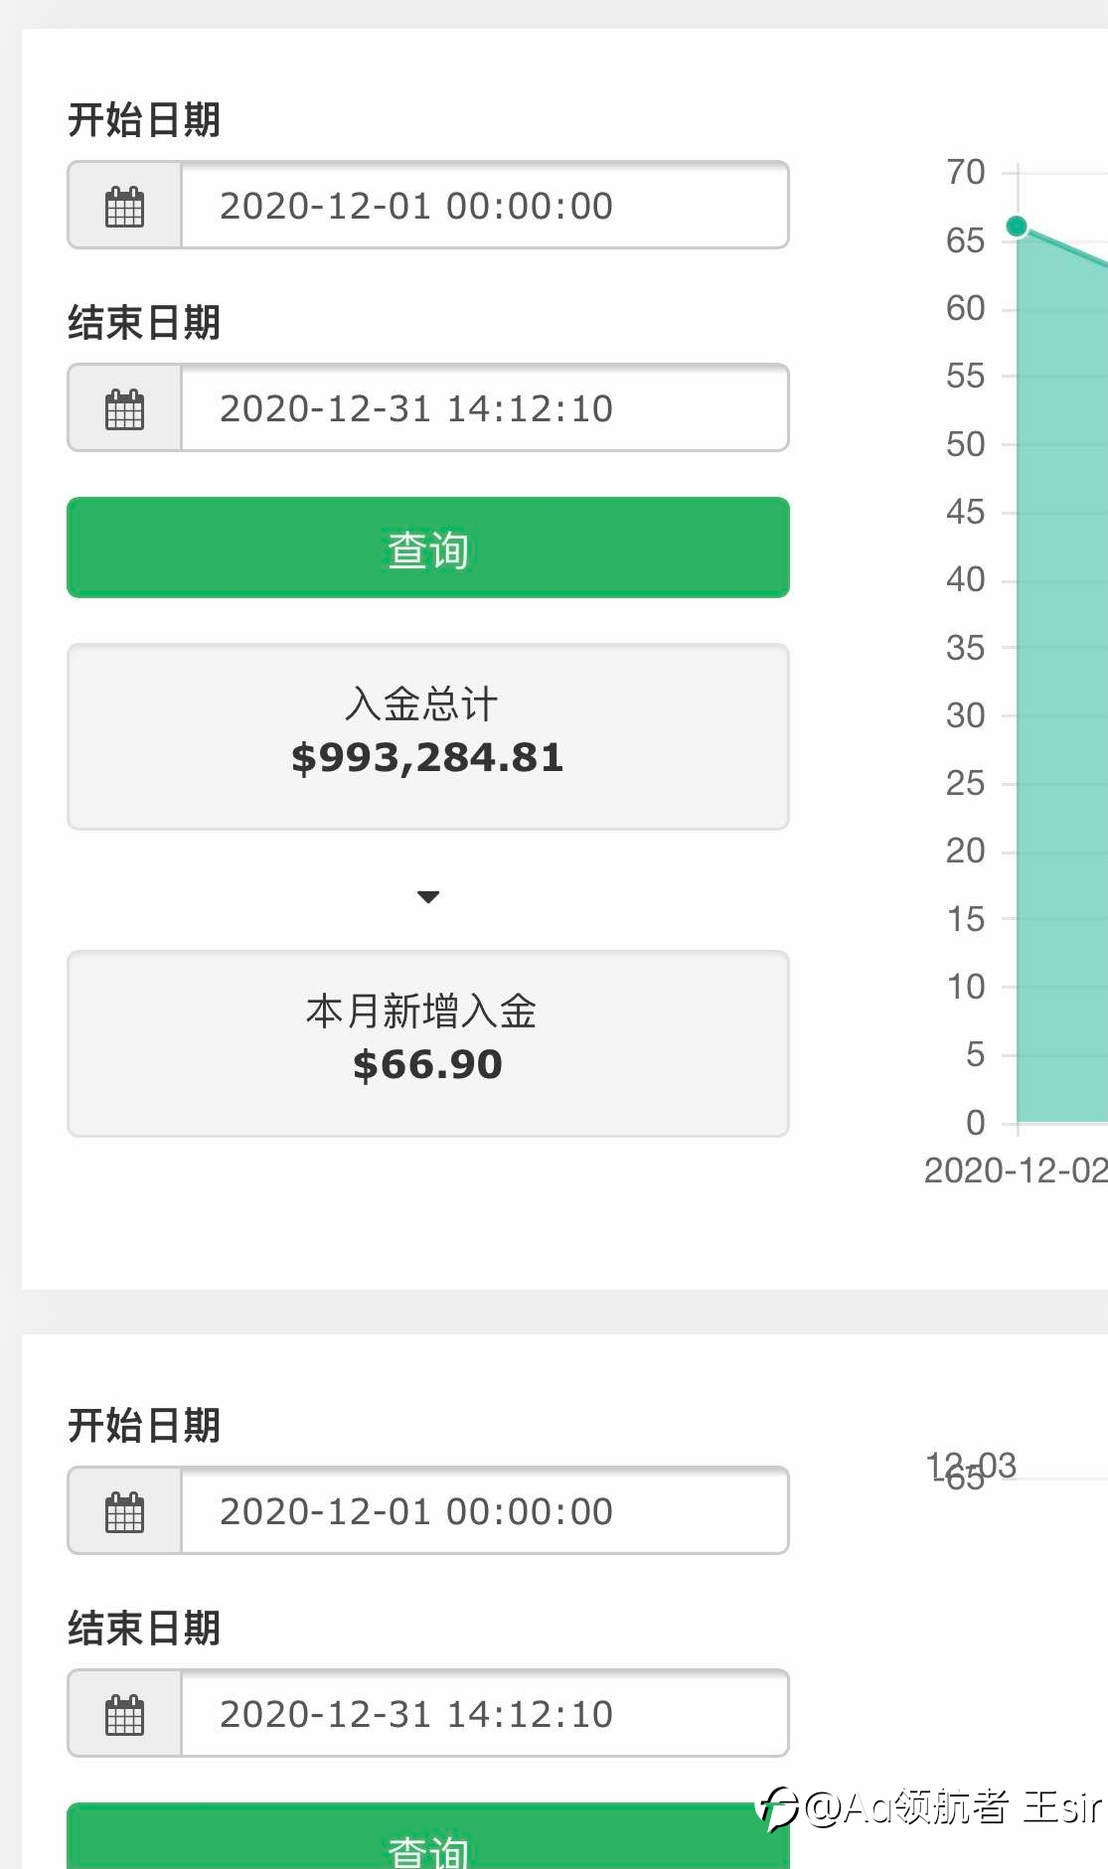The image size is (1108, 1869).
Task: Focus the second section's end date input
Action: pyautogui.click(x=485, y=1714)
